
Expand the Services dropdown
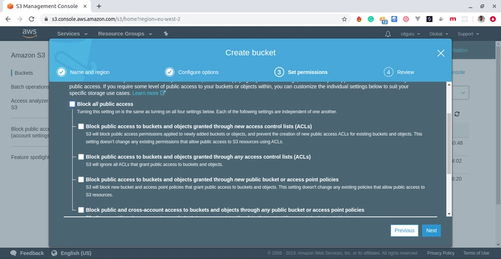tap(72, 34)
